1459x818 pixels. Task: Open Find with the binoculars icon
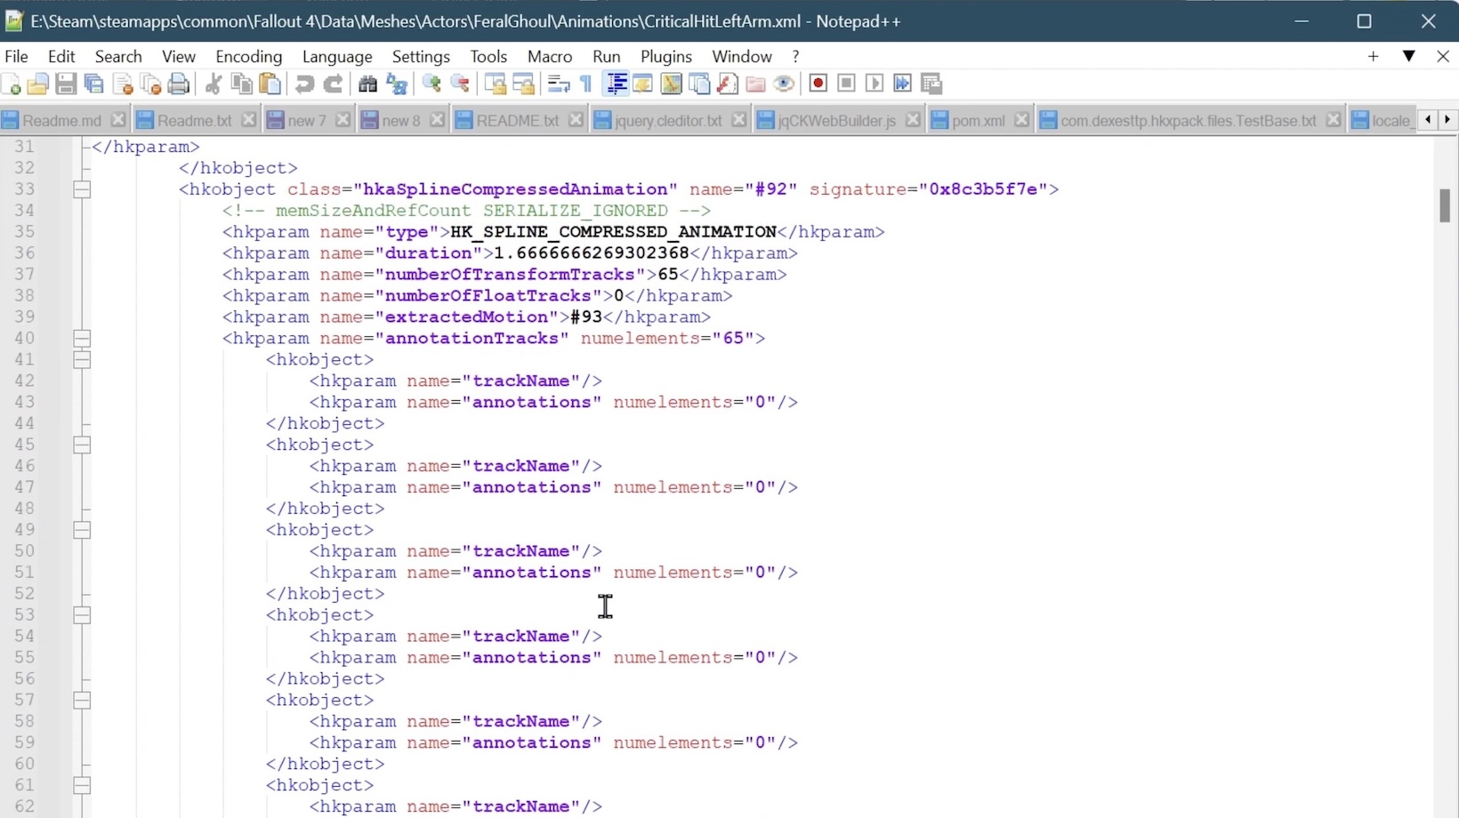[368, 84]
